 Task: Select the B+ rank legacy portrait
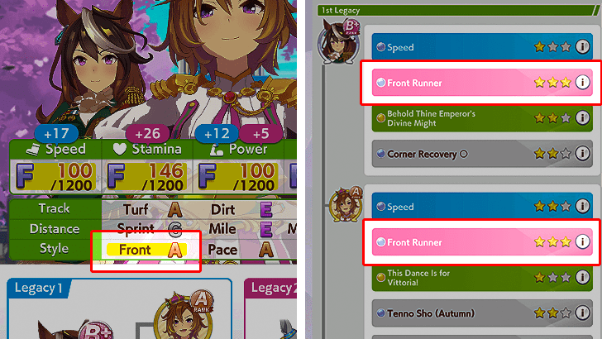coord(339,41)
